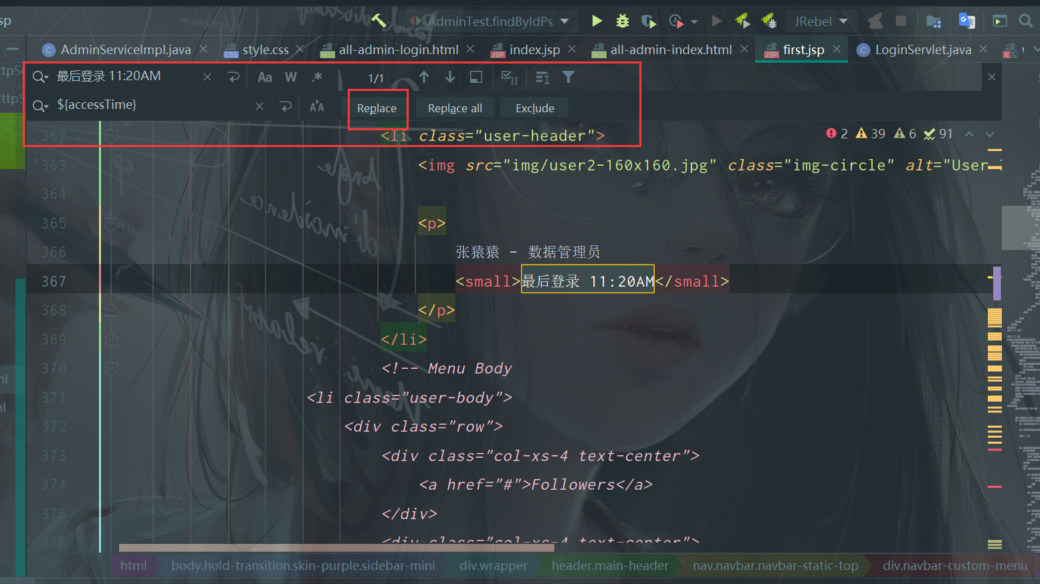Click the Translate icon in toolbar

966,21
